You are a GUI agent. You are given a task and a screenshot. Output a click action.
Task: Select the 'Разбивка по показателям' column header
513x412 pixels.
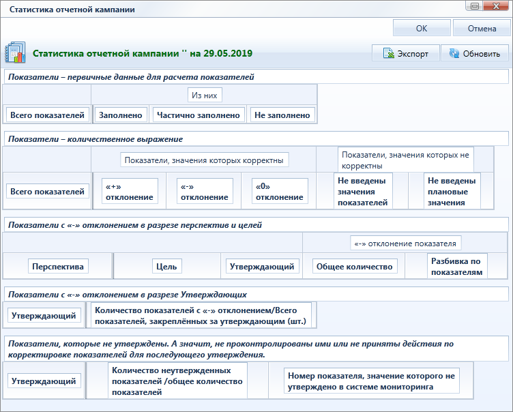tap(457, 267)
